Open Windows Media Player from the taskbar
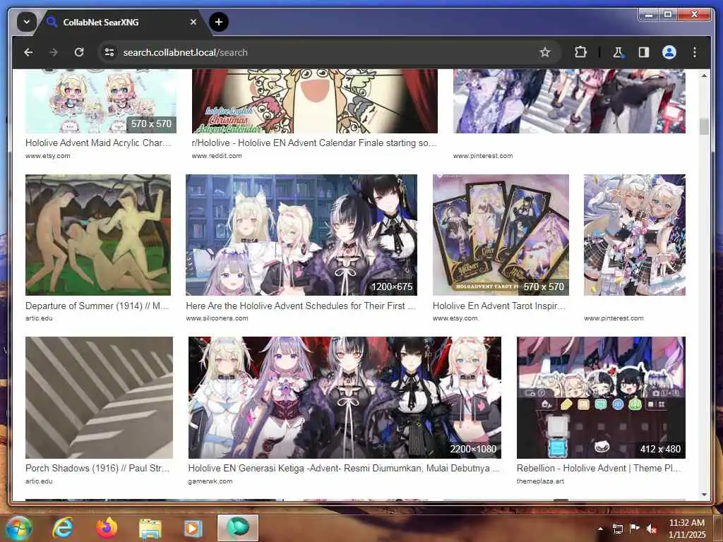This screenshot has height=542, width=723. click(193, 529)
